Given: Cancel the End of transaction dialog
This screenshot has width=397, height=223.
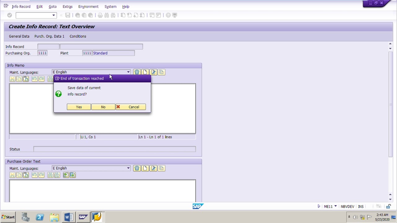Looking at the screenshot, I should [130, 107].
